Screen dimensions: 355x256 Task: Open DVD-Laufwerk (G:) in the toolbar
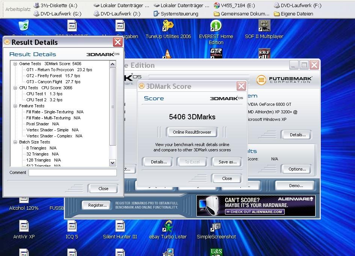pos(57,14)
